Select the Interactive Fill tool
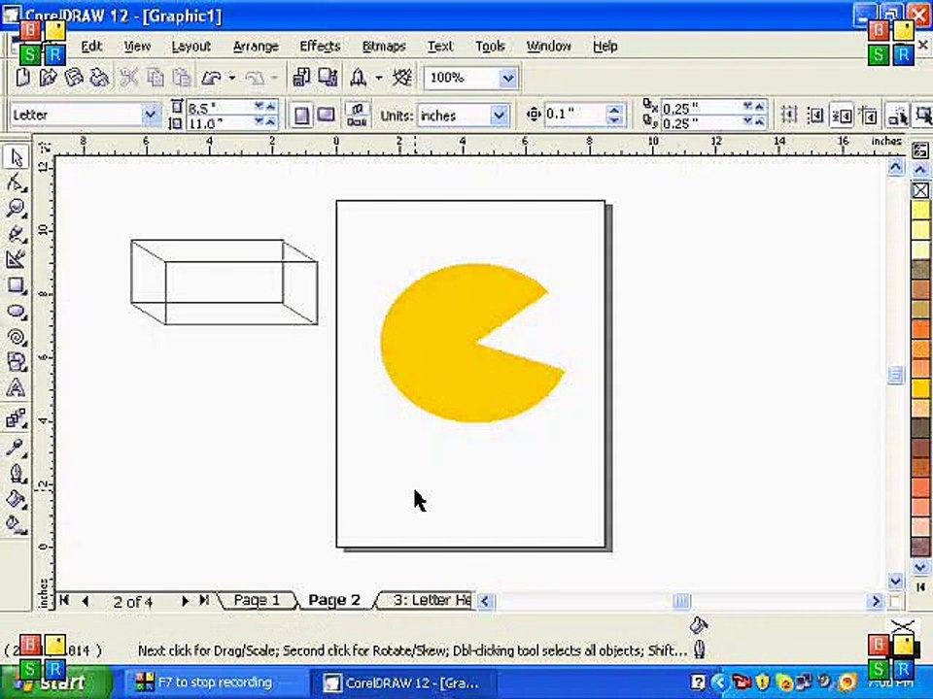933x699 pixels. [x=17, y=525]
